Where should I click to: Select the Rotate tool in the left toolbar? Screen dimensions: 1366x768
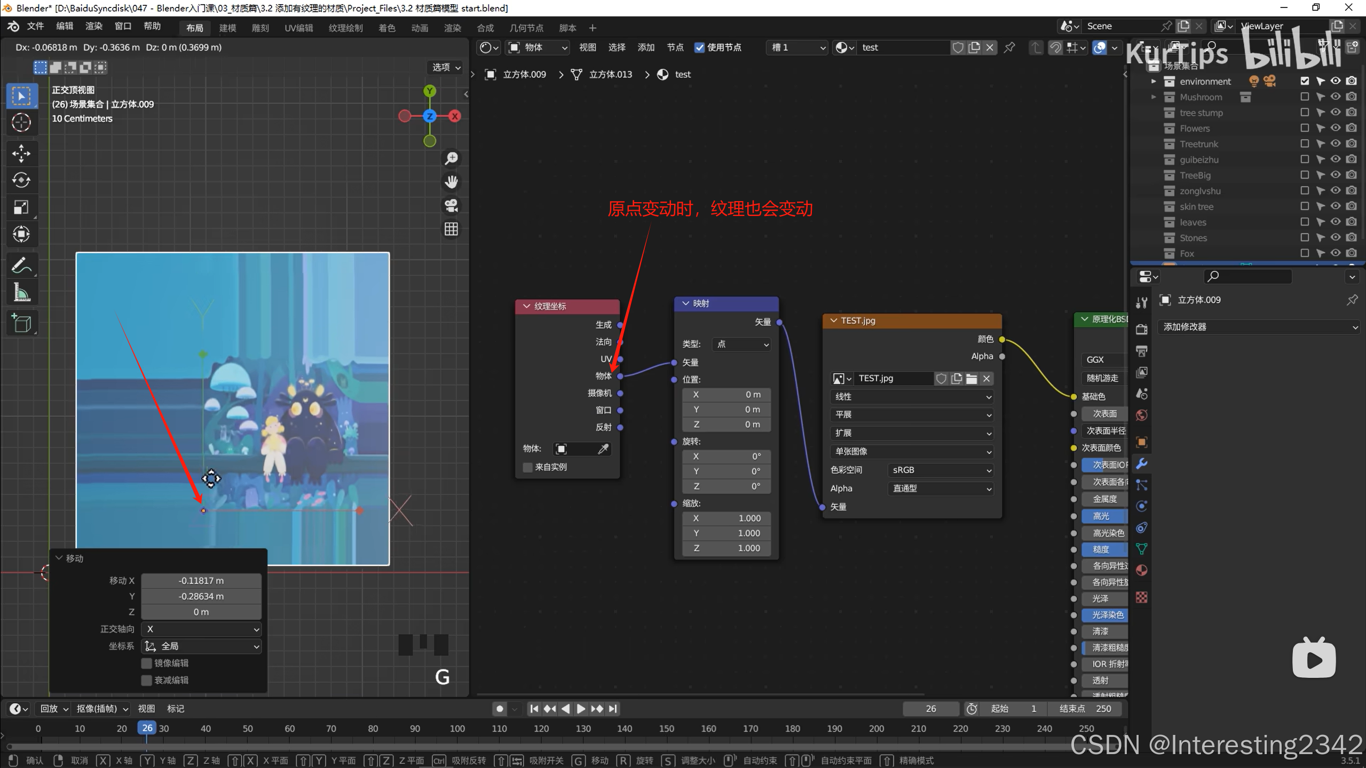click(x=21, y=180)
